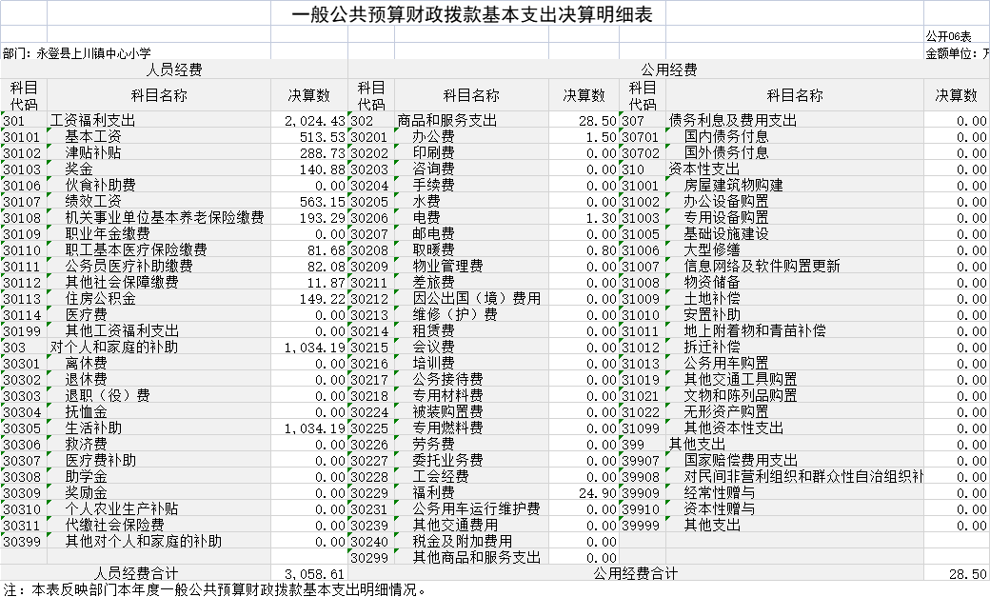Click the 债务利息及费用支出 cell
The image size is (990, 597).
point(733,121)
